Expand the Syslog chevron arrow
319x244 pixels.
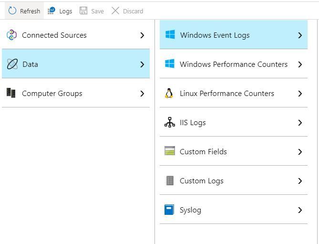(300, 210)
